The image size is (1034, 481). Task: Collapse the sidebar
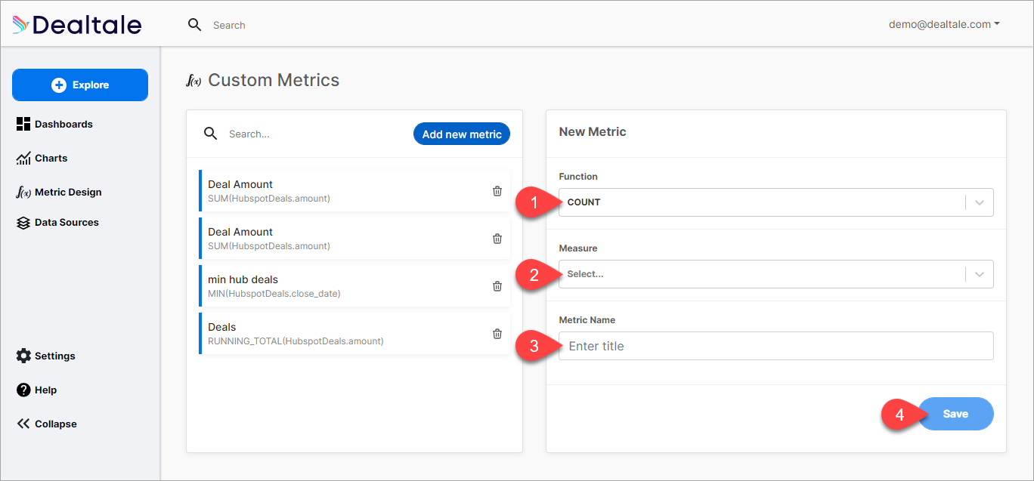click(x=46, y=424)
